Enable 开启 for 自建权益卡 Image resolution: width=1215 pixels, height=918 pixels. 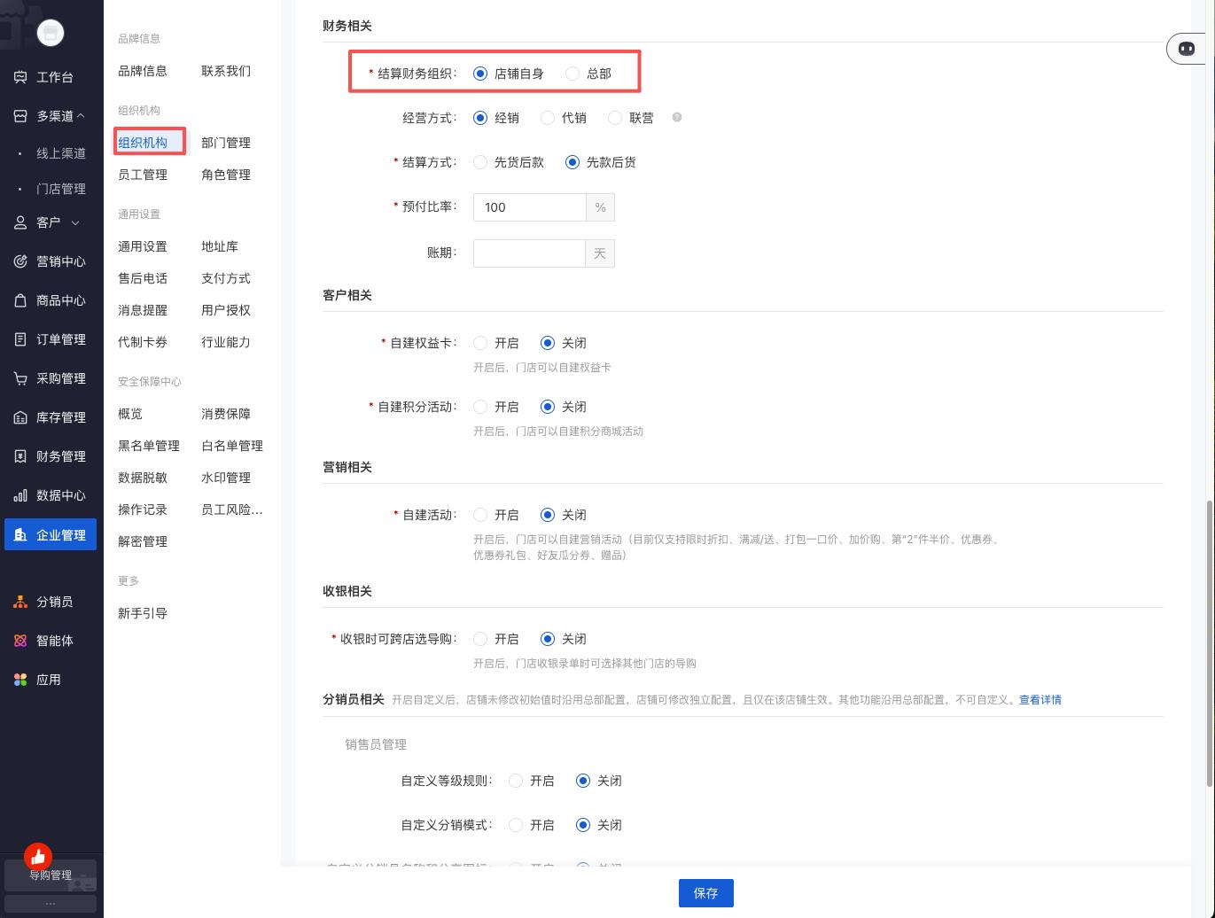[480, 343]
